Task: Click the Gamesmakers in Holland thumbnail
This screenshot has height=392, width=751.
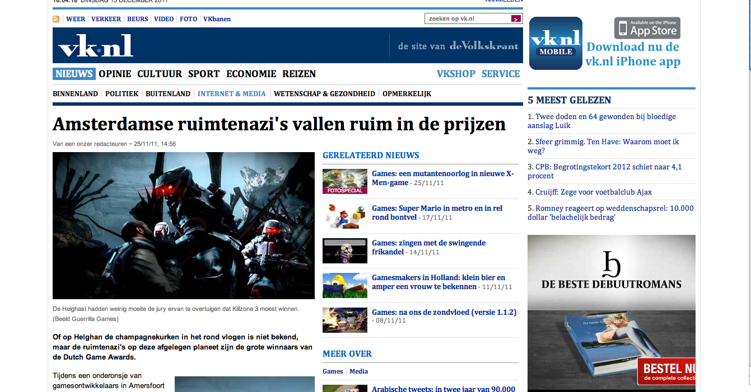Action: click(345, 285)
